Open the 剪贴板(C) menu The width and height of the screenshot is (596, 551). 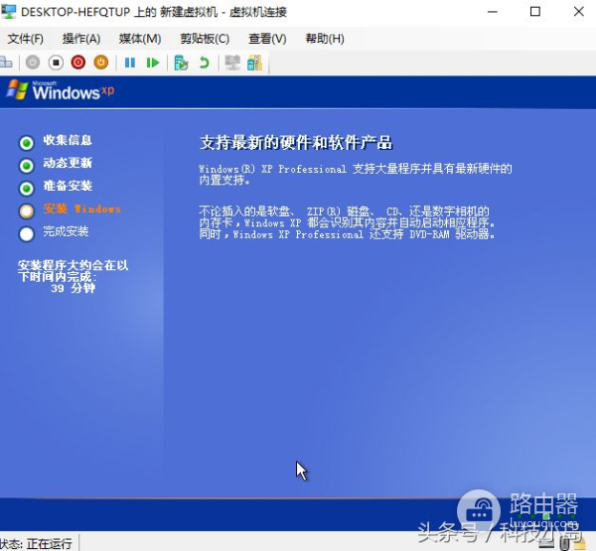(205, 39)
